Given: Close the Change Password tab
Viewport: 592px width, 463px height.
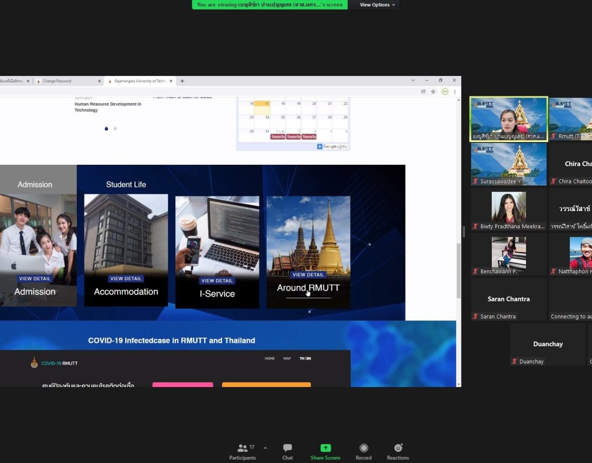Looking at the screenshot, I should tap(99, 81).
